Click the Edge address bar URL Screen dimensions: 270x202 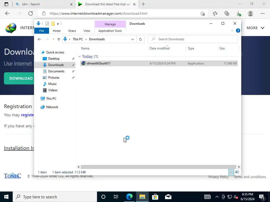98,13
